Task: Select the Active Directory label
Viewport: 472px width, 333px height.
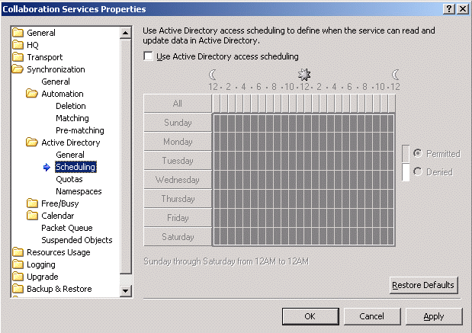Action: [70, 142]
